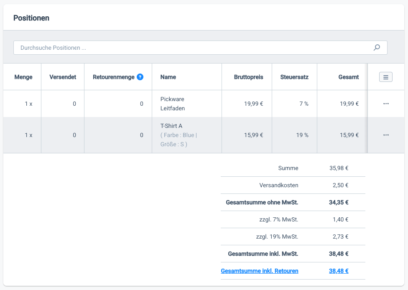Click the Name column header

[168, 77]
